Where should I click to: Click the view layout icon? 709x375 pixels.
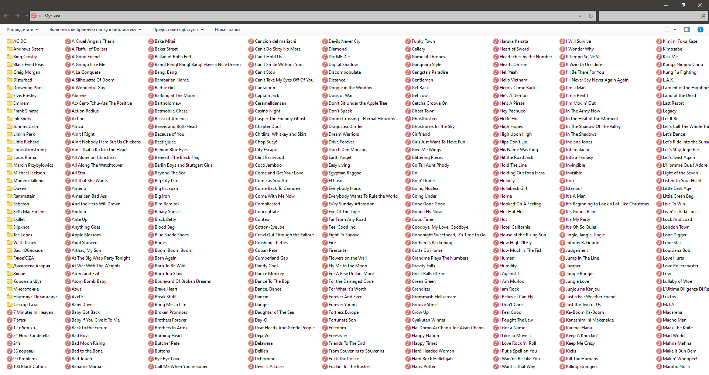coord(667,29)
